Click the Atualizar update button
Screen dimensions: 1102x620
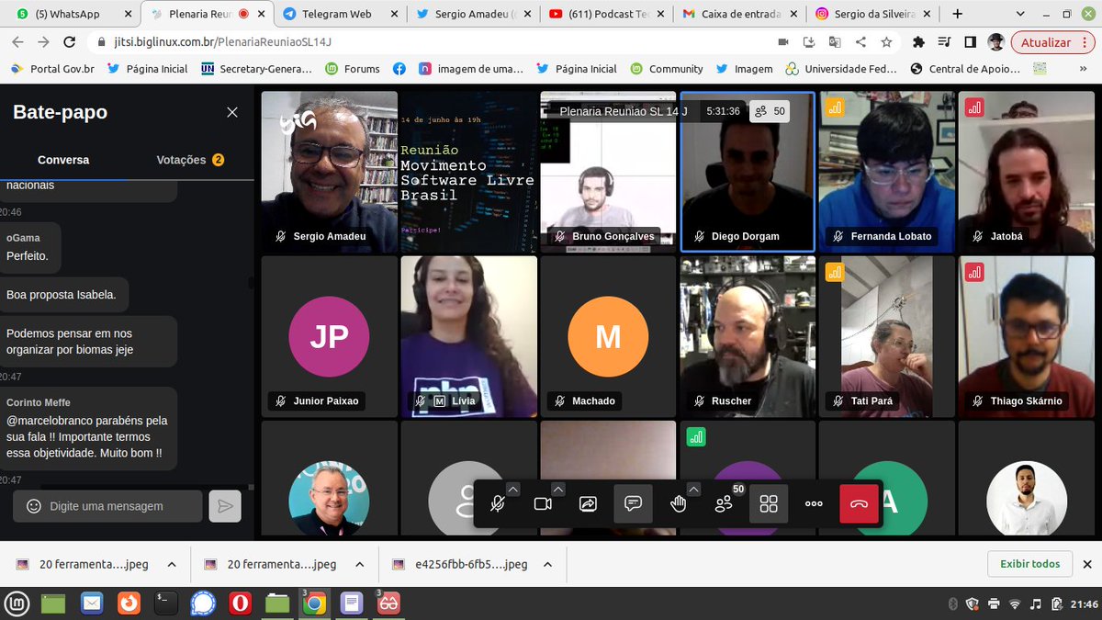point(1052,42)
